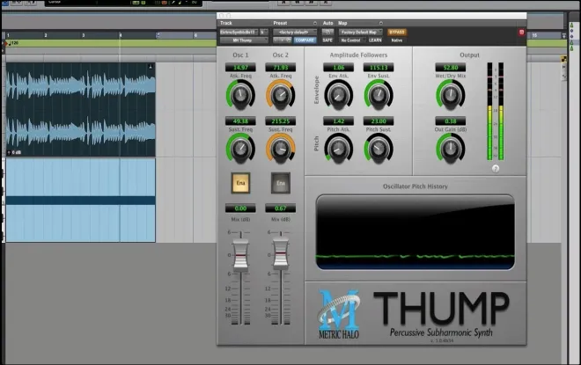The image size is (581, 365).
Task: Open the factory default preset dropdown
Action: coord(295,33)
